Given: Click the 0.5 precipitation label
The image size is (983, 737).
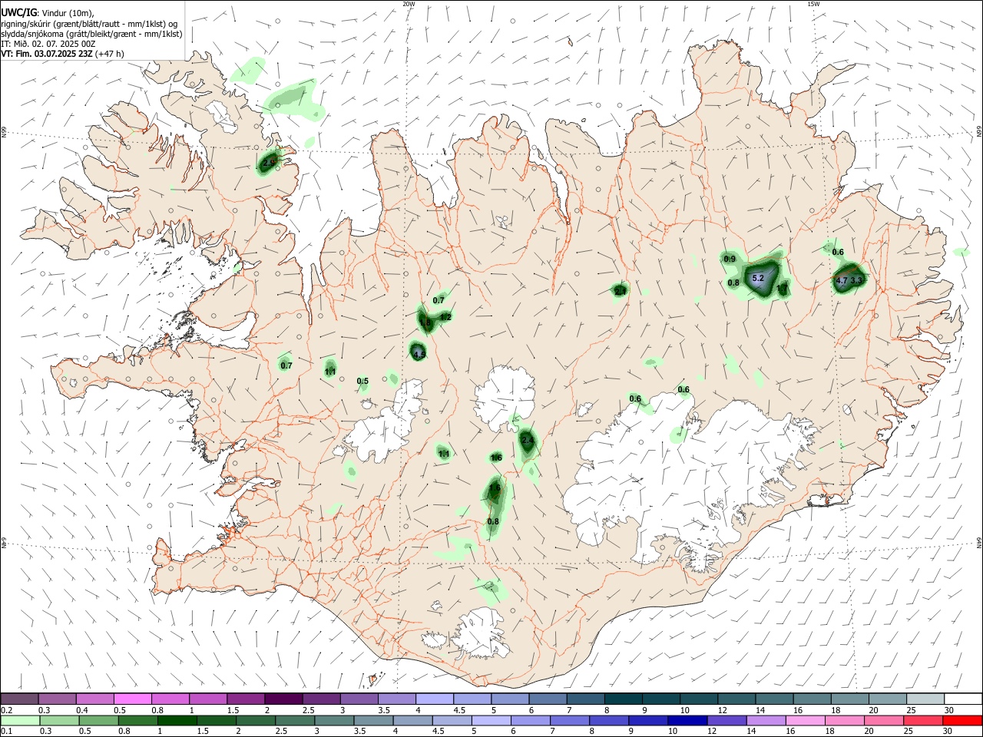Looking at the screenshot, I should click(362, 381).
